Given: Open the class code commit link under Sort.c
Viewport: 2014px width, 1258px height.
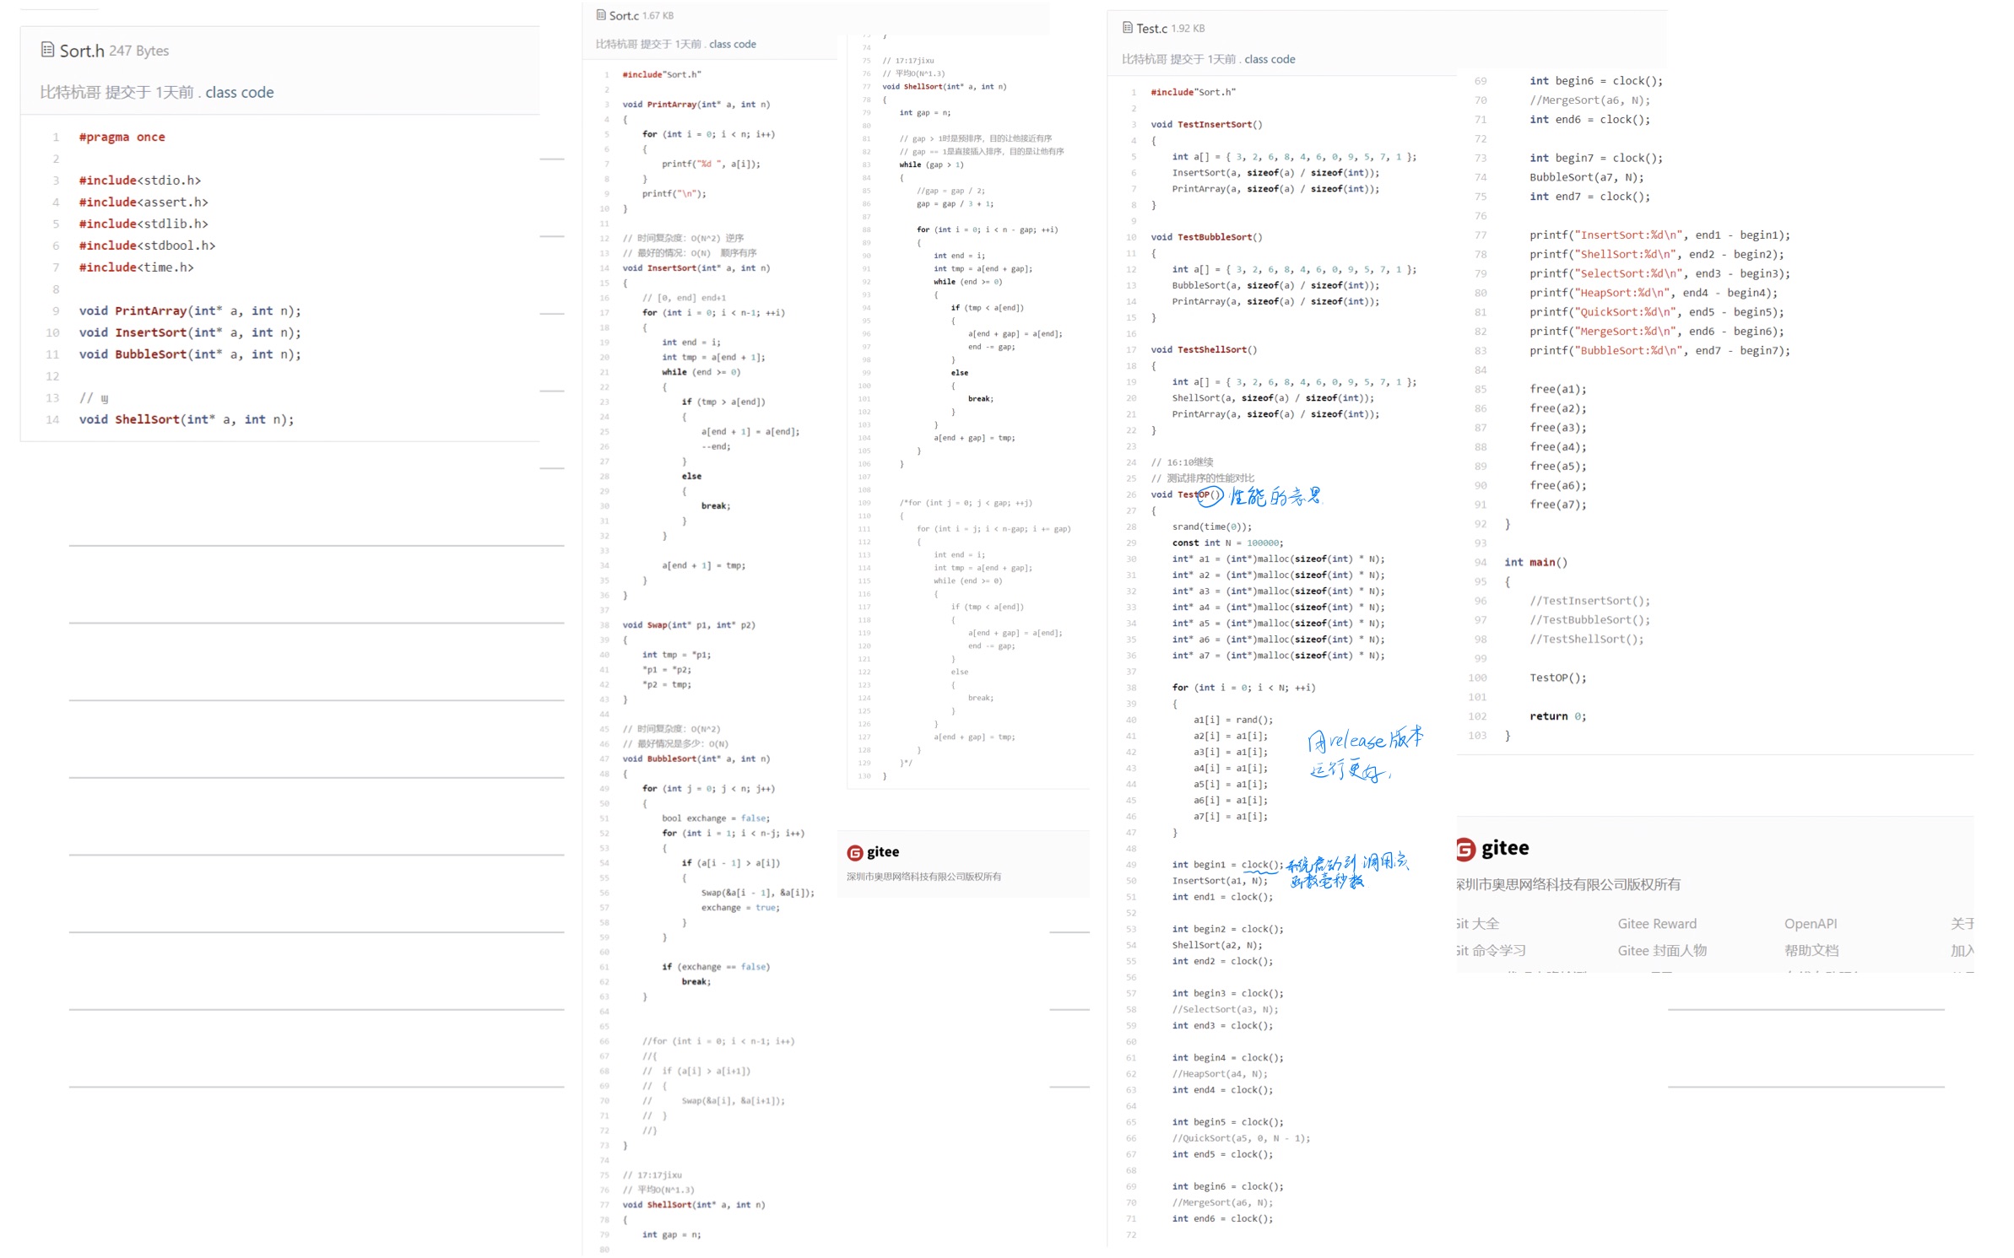Looking at the screenshot, I should point(733,44).
